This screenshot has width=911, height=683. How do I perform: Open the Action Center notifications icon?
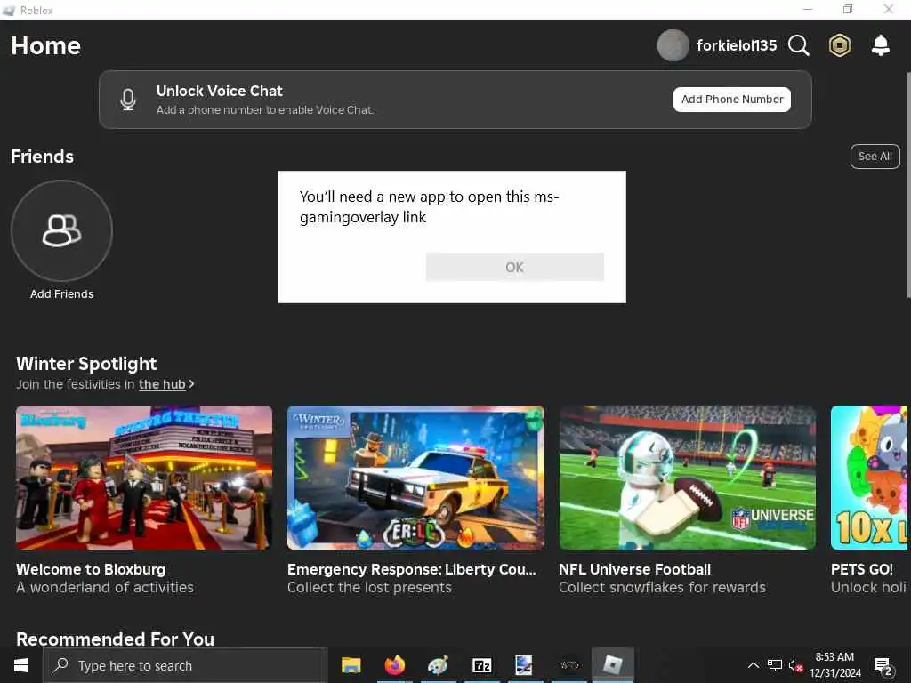883,666
